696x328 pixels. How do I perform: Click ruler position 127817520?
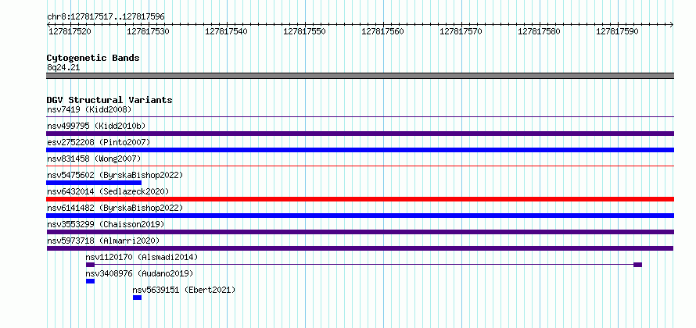click(70, 31)
